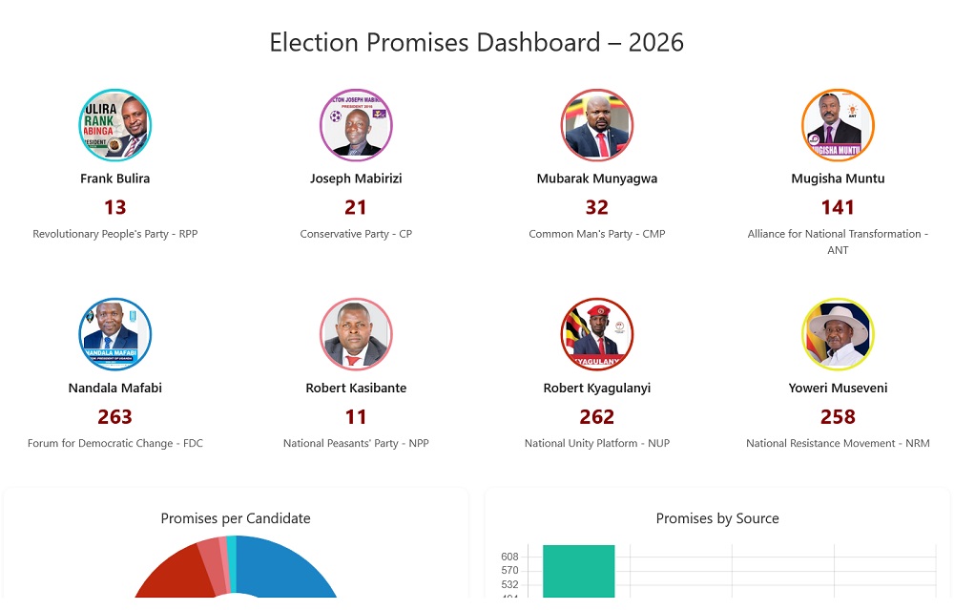Click Nandala Mafabi's 263 promises count

115,417
